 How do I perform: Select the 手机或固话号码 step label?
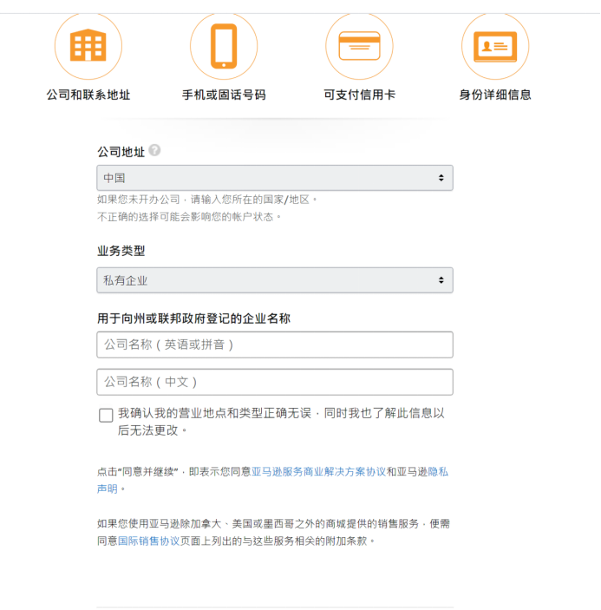[x=223, y=95]
